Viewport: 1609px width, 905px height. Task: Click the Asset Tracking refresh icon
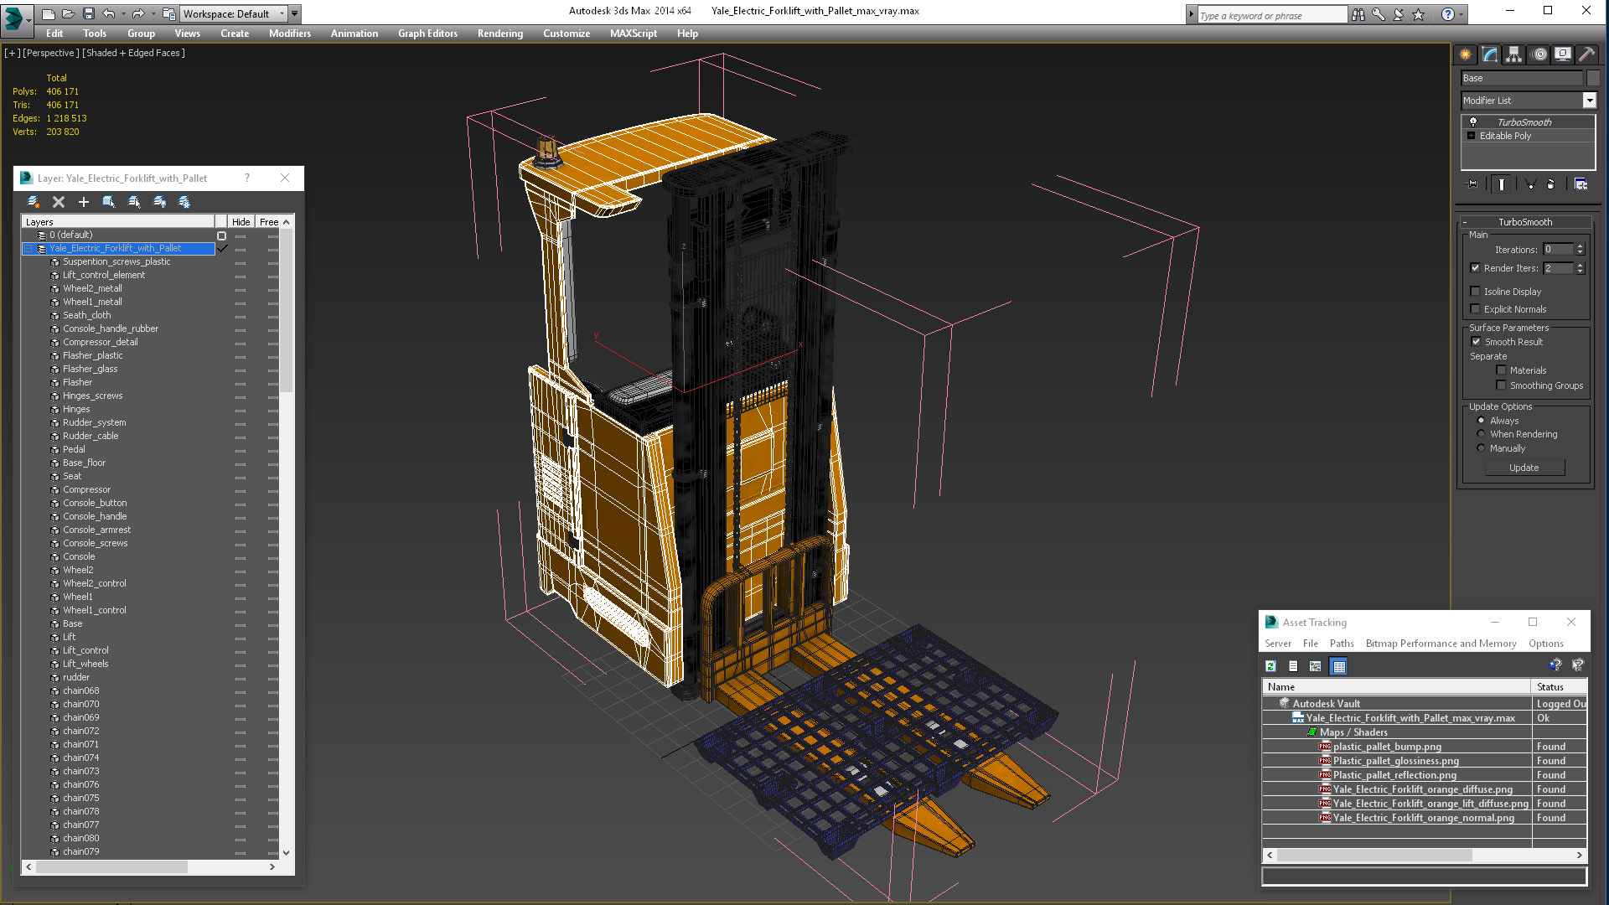click(x=1270, y=666)
